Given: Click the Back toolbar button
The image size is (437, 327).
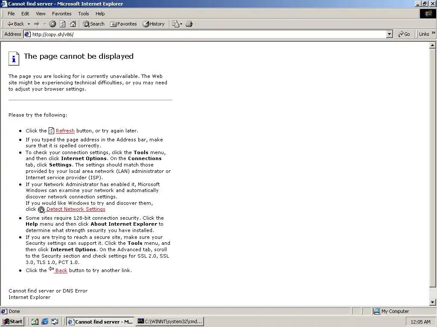Looking at the screenshot, I should [16, 24].
